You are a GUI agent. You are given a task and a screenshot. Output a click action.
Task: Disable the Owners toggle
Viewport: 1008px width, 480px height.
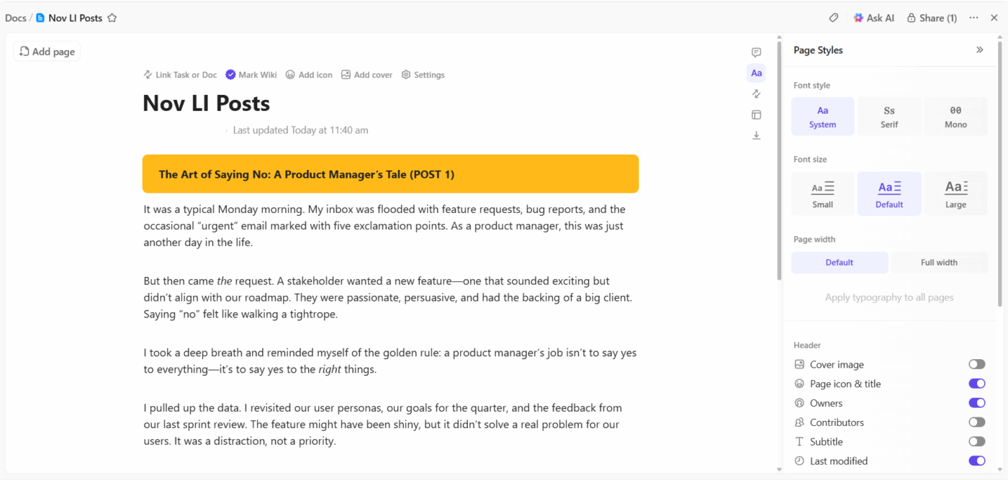(977, 402)
